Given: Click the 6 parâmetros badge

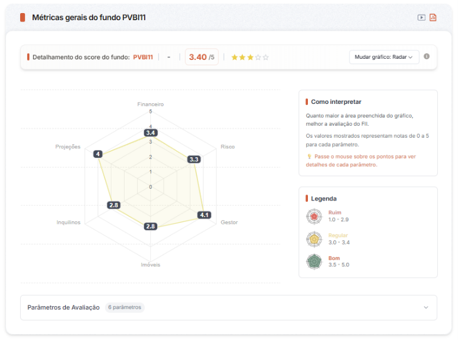Looking at the screenshot, I should [125, 307].
